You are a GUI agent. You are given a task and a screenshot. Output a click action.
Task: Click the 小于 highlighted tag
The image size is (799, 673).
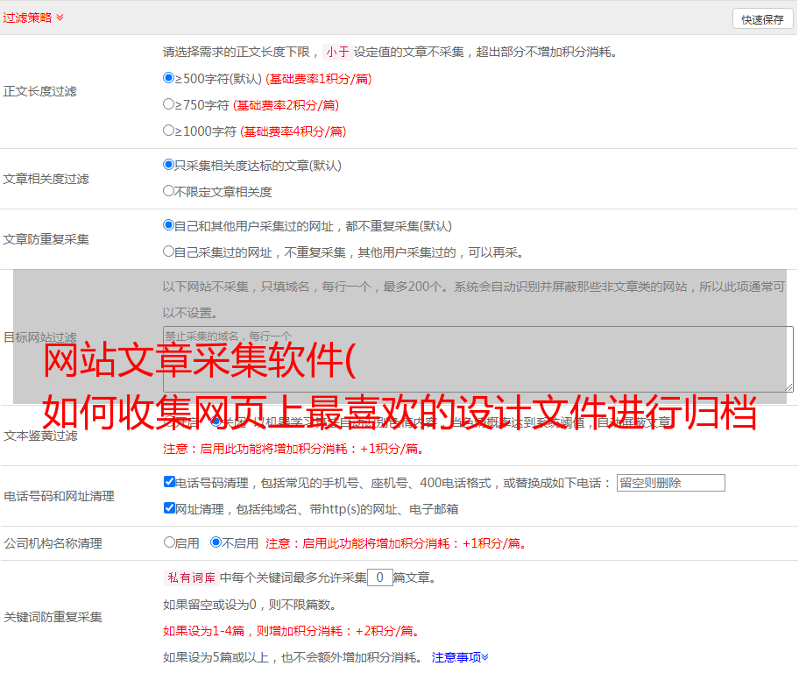pos(337,52)
